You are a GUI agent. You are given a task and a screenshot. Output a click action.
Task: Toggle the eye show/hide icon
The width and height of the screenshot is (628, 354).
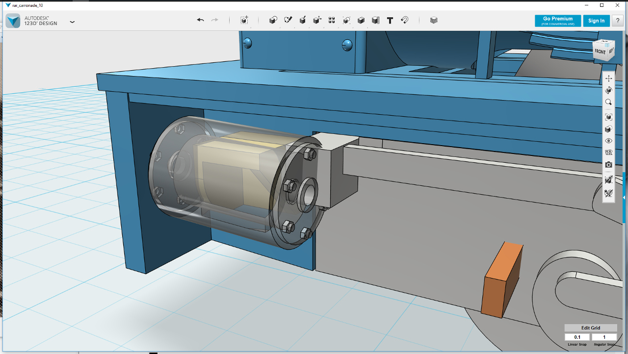(609, 141)
